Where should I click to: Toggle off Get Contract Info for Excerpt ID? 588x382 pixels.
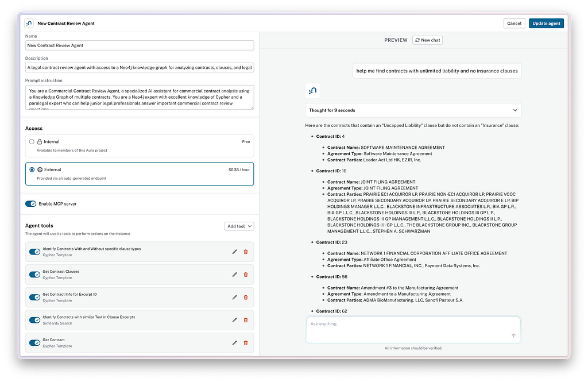click(x=35, y=297)
